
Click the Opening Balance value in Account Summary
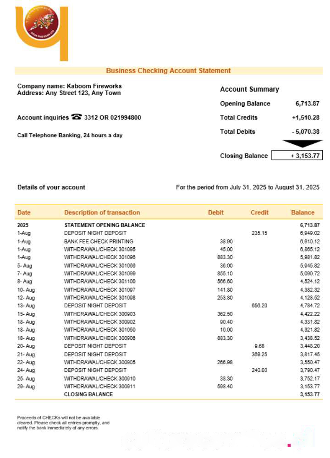click(307, 104)
